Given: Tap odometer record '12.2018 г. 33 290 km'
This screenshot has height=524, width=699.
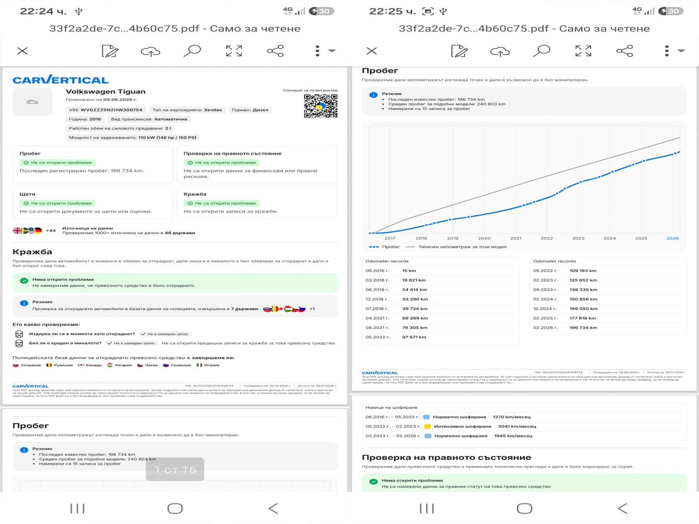Looking at the screenshot, I should click(441, 299).
